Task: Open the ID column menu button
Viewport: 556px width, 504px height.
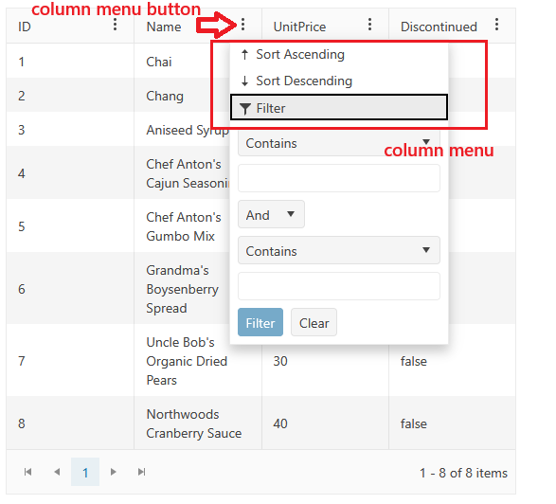Action: tap(115, 25)
